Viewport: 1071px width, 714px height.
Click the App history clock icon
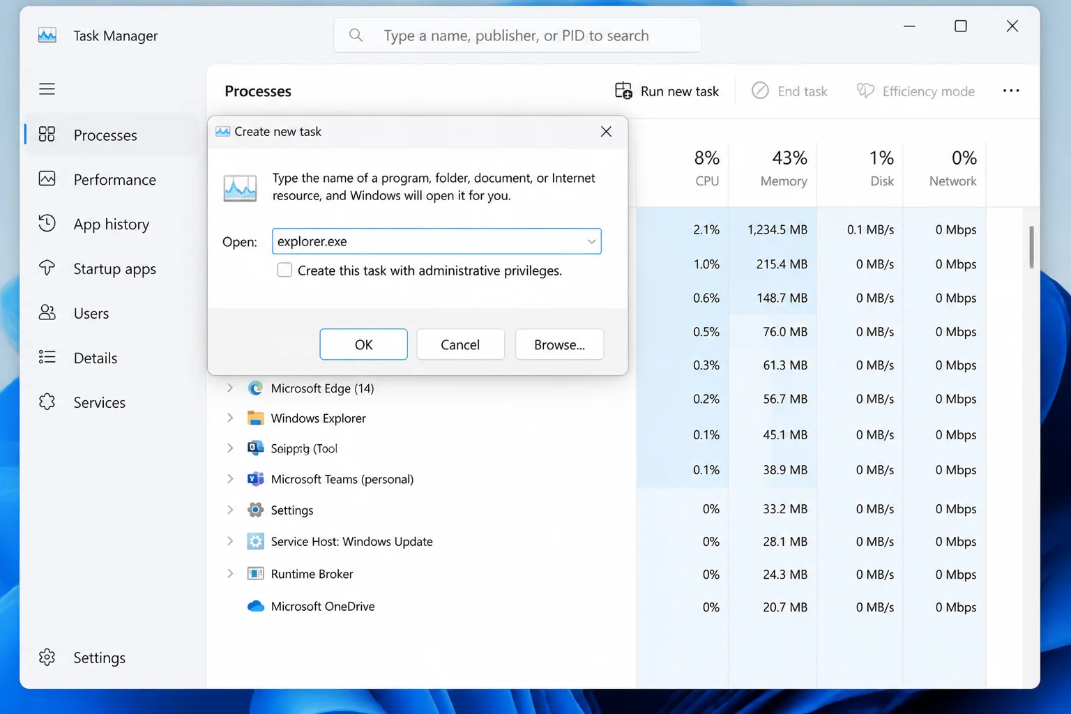tap(47, 224)
